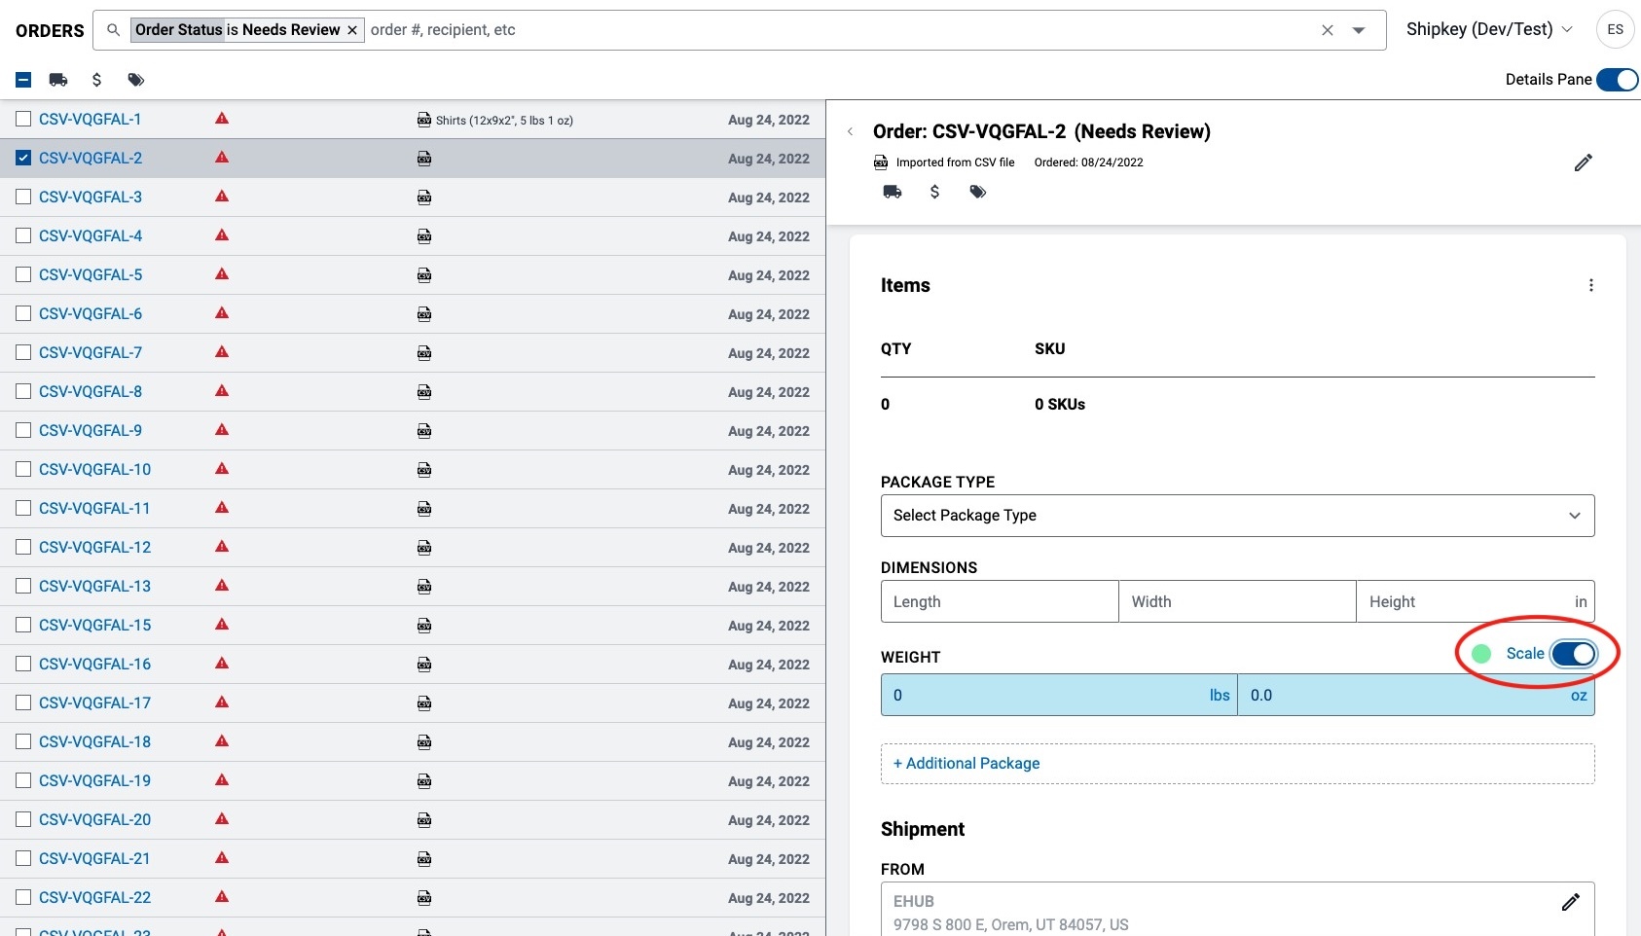This screenshot has width=1641, height=936.
Task: Click the weight oz input field
Action: 1416,695
